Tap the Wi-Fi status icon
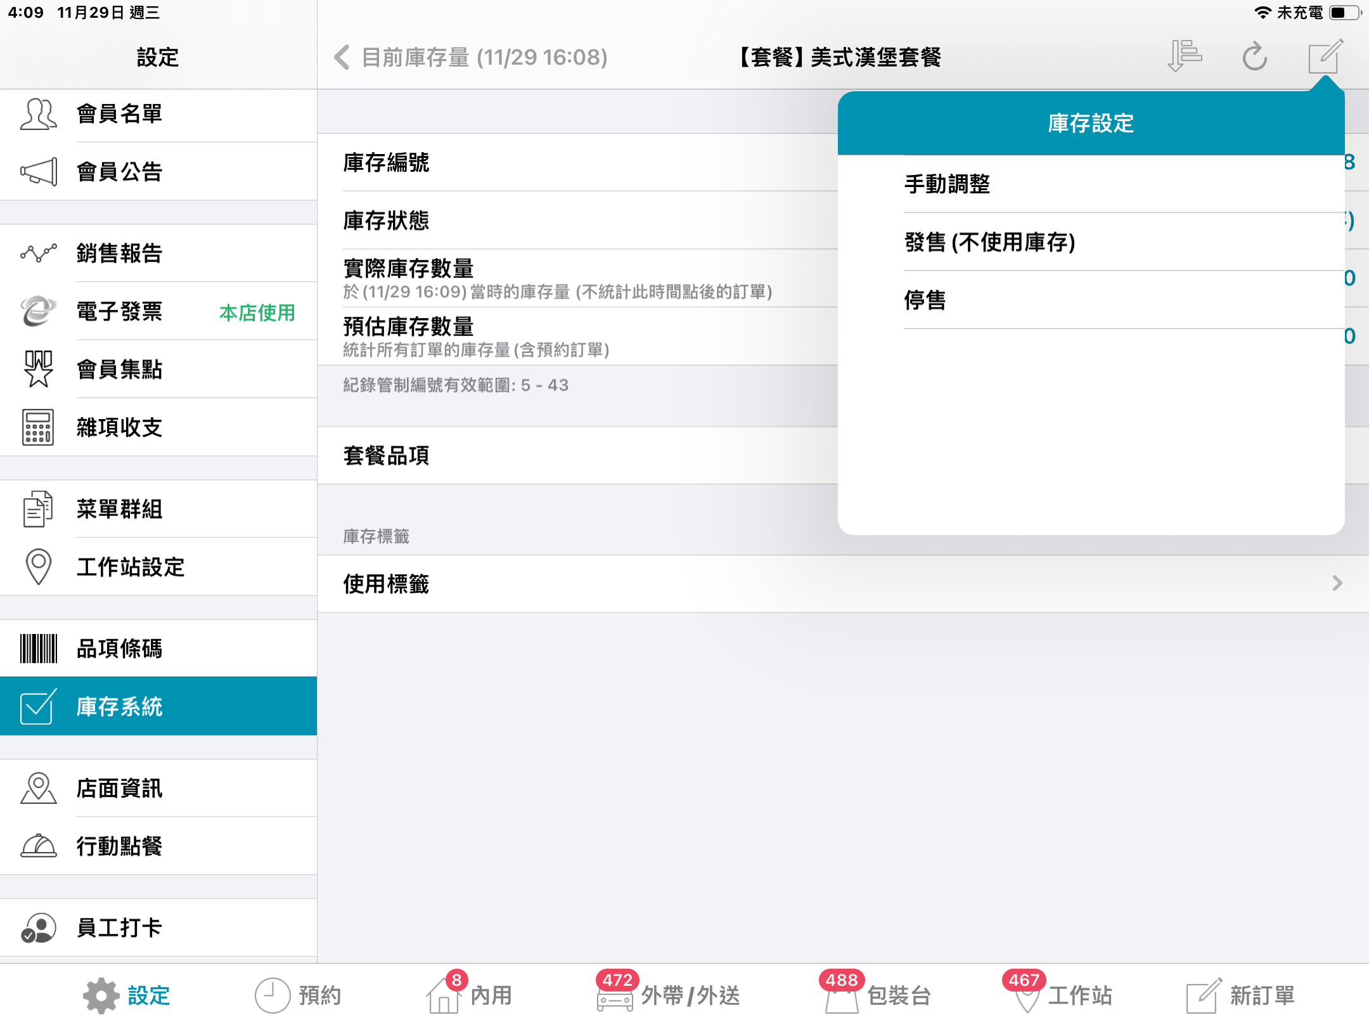This screenshot has height=1027, width=1369. 1263,13
